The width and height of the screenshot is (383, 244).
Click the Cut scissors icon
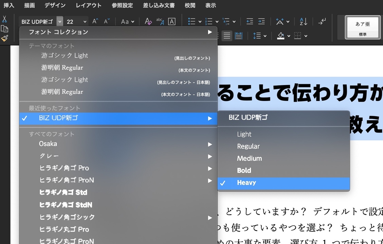pos(4,19)
